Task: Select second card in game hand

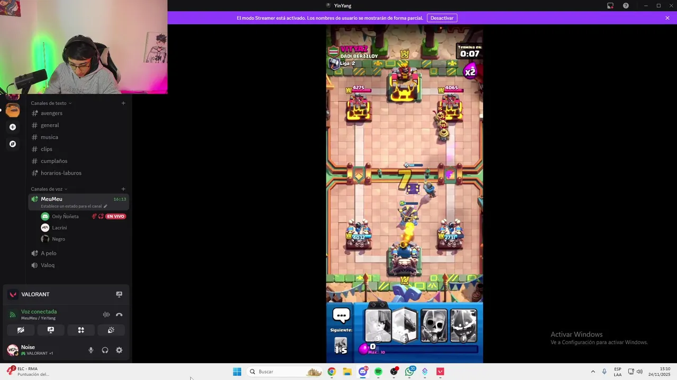Action: 406,326
